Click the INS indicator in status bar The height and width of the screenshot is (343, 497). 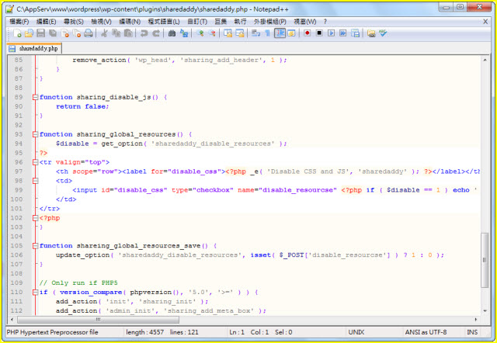click(471, 332)
